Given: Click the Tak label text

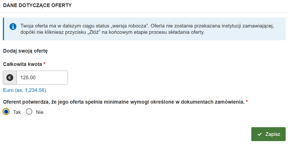Looking at the screenshot, I should click(17, 112).
